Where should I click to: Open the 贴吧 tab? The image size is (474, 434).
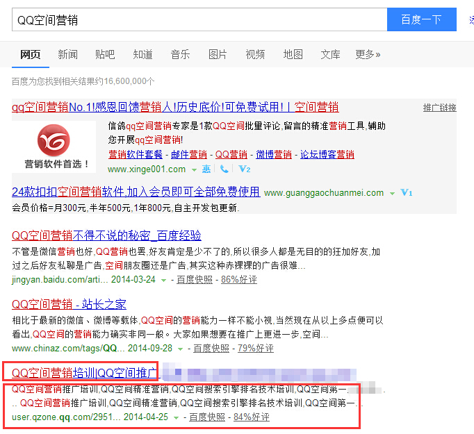pos(105,55)
